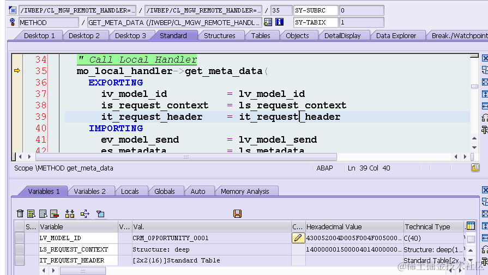
Task: Select the row of IT_REQUEST_HEADER
Action: click(x=20, y=260)
